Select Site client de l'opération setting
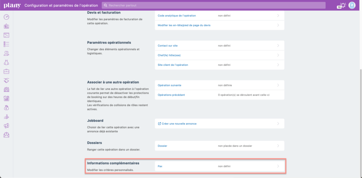The width and height of the screenshot is (362, 178). pyautogui.click(x=173, y=65)
